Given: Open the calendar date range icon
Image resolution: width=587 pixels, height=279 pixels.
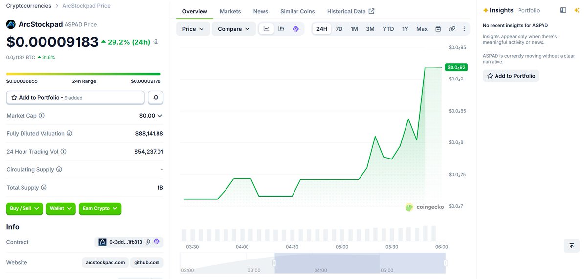Looking at the screenshot, I should pos(438,29).
